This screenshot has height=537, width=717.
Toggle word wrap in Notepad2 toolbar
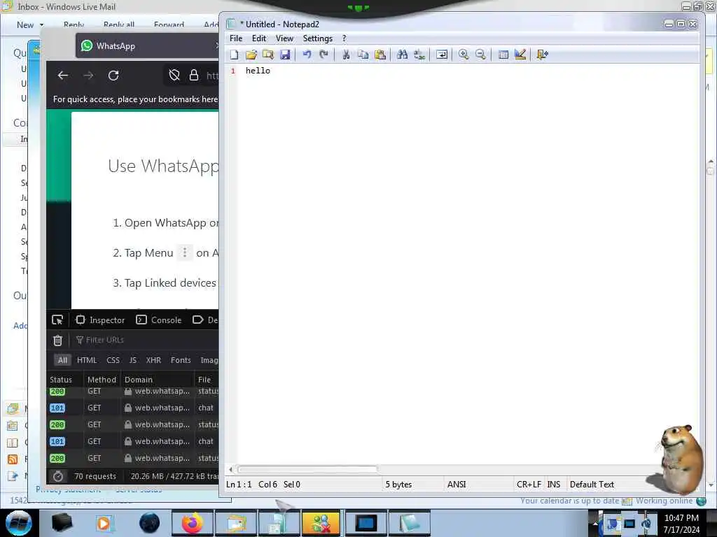442,55
